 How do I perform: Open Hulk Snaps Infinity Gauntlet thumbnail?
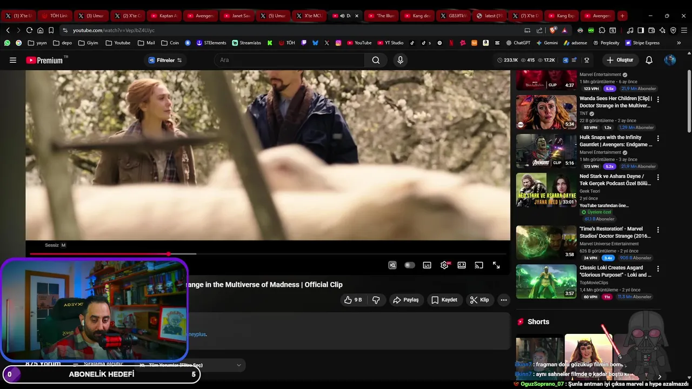coord(546,151)
